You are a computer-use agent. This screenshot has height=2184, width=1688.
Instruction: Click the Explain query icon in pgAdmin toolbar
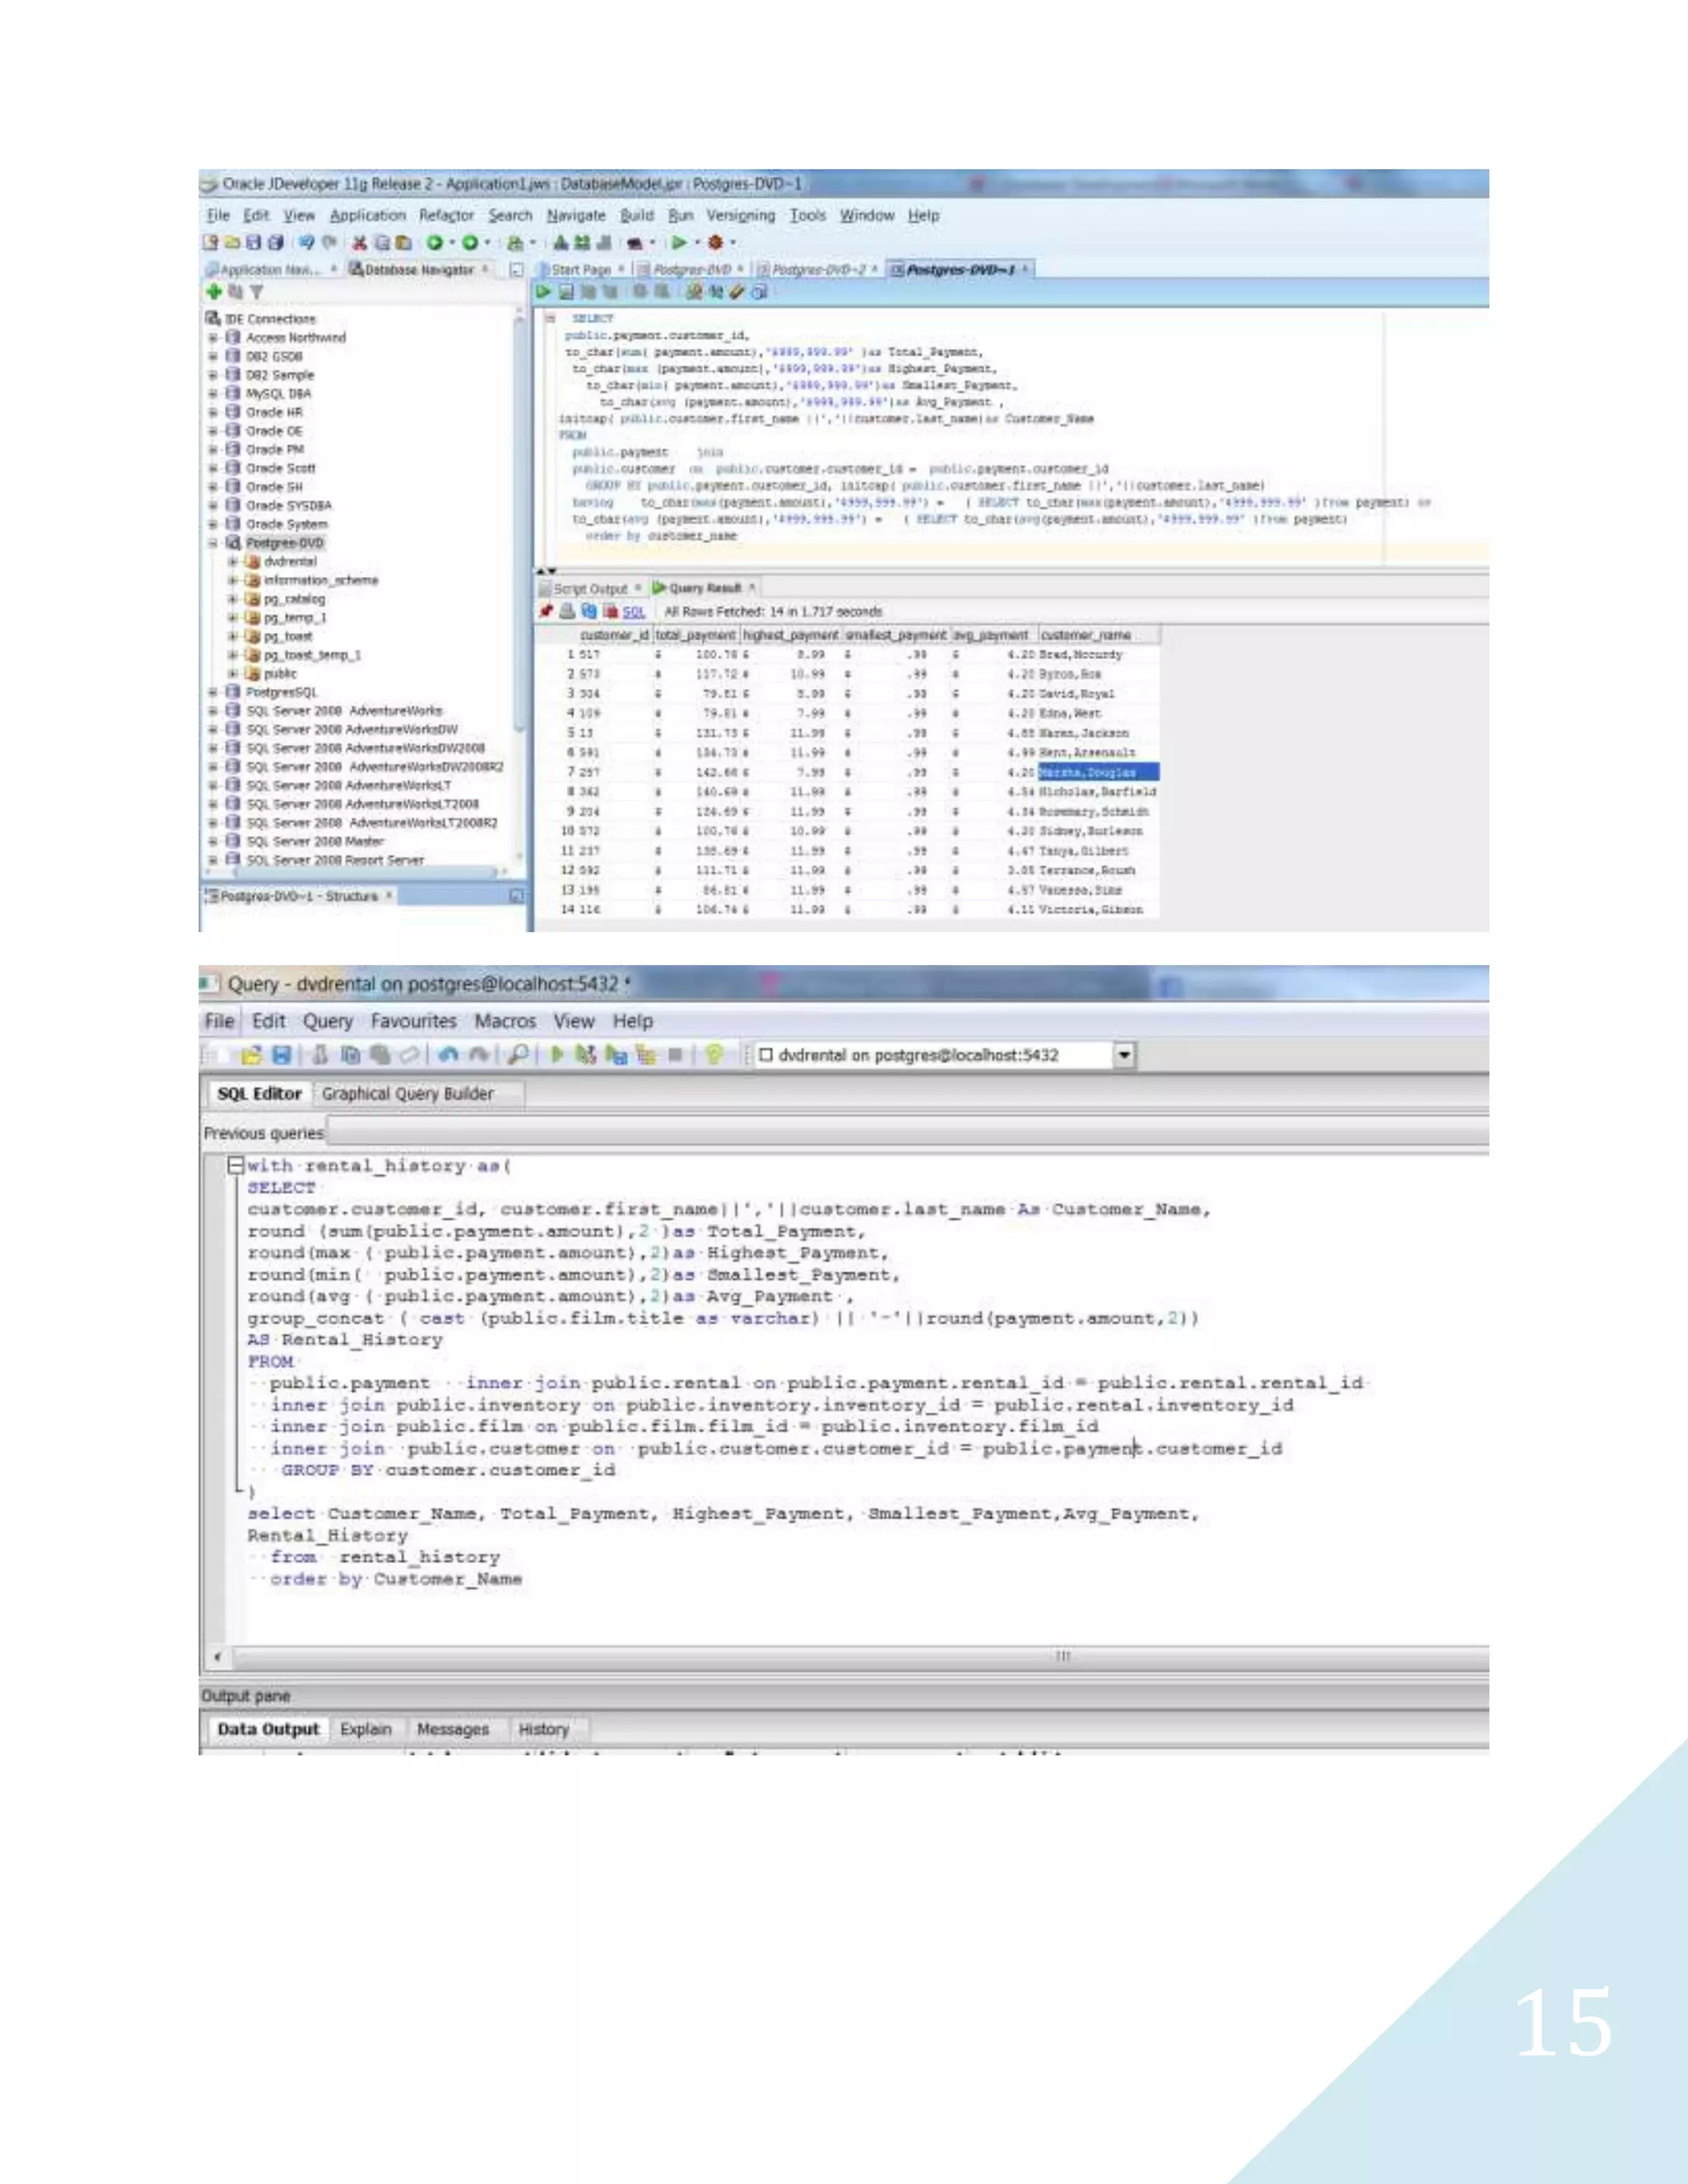click(646, 1055)
